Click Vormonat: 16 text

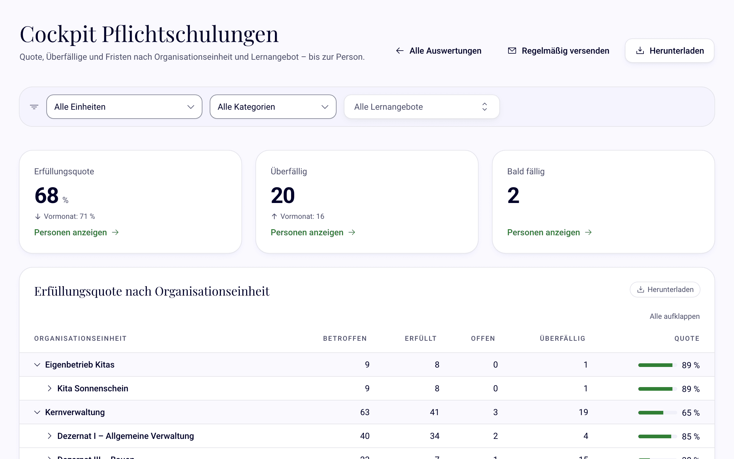(x=302, y=216)
